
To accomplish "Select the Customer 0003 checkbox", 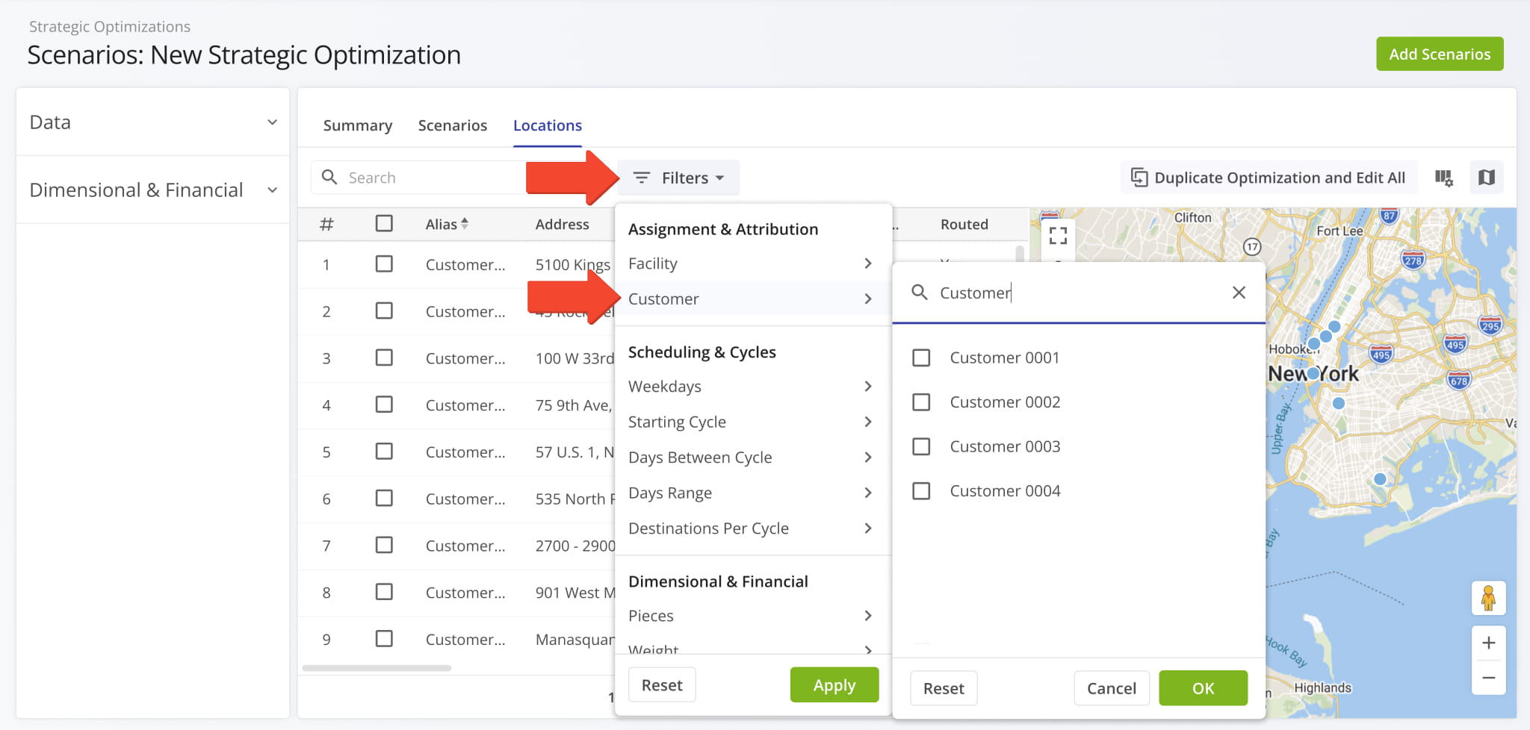I will (x=921, y=446).
